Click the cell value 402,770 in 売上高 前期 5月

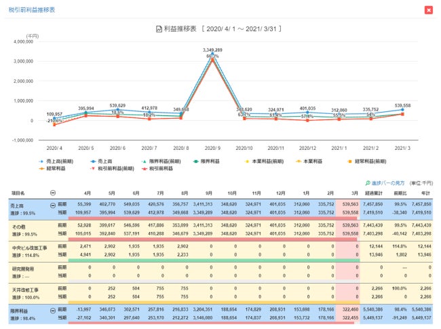tap(107, 204)
